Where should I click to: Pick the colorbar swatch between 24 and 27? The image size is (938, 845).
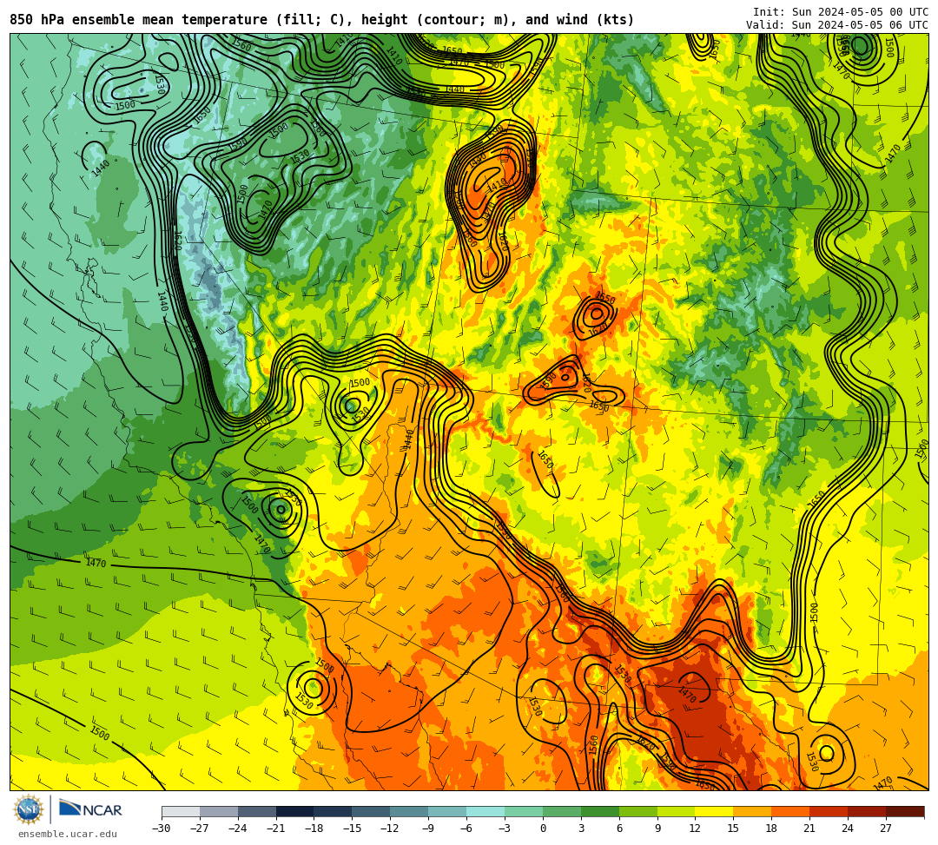tap(868, 811)
